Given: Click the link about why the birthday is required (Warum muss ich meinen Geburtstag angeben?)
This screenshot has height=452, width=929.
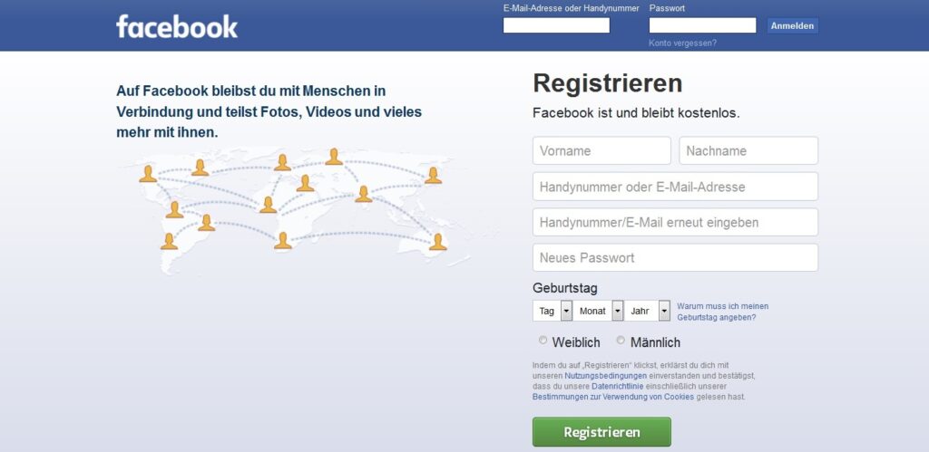Looking at the screenshot, I should (x=723, y=312).
